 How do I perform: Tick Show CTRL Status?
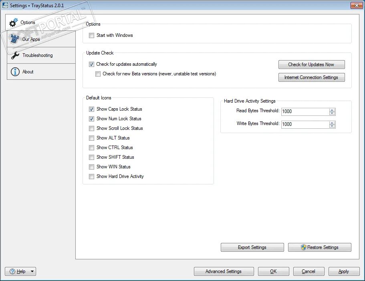91,148
